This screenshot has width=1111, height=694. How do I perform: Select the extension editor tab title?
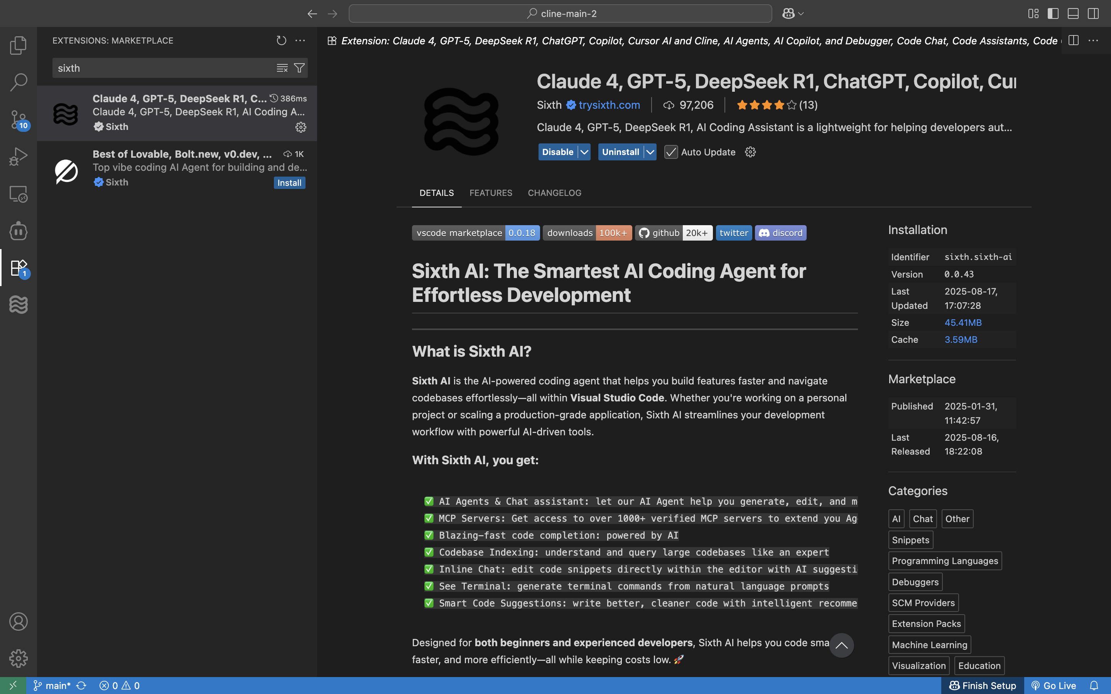(x=693, y=40)
